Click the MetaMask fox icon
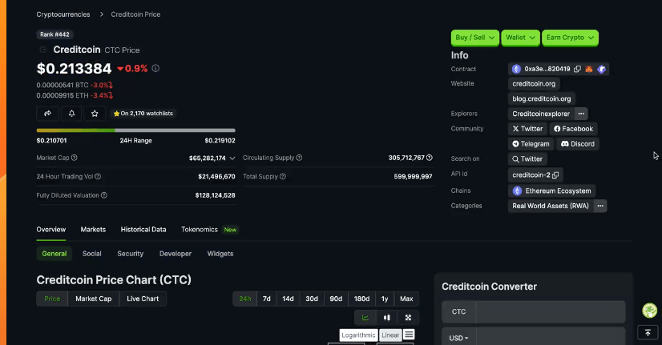Screen dimensions: 662x345 pos(589,69)
